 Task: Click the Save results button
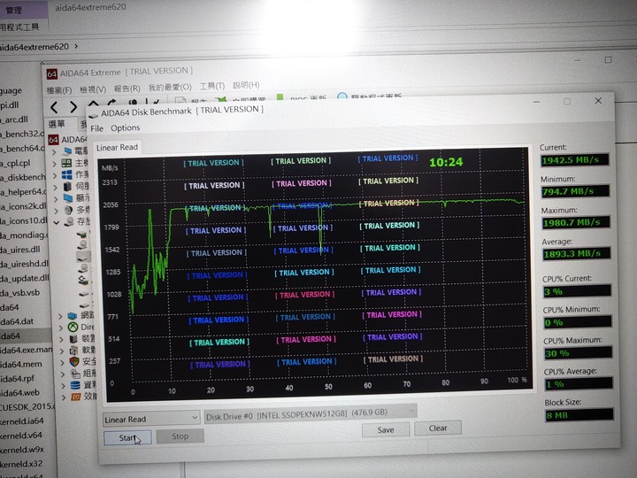(x=386, y=429)
